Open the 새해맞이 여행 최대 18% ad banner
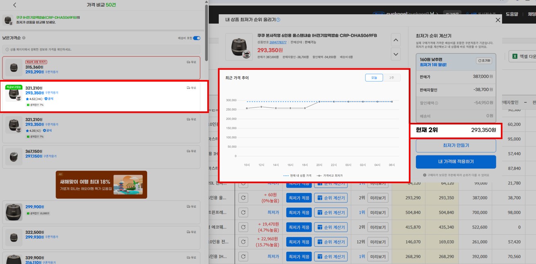This screenshot has height=264, width=536. click(101, 184)
